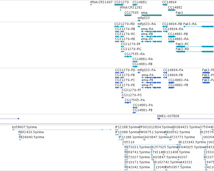Click transcript CG31279-RD
The height and width of the screenshot is (171, 214).
point(125,24)
